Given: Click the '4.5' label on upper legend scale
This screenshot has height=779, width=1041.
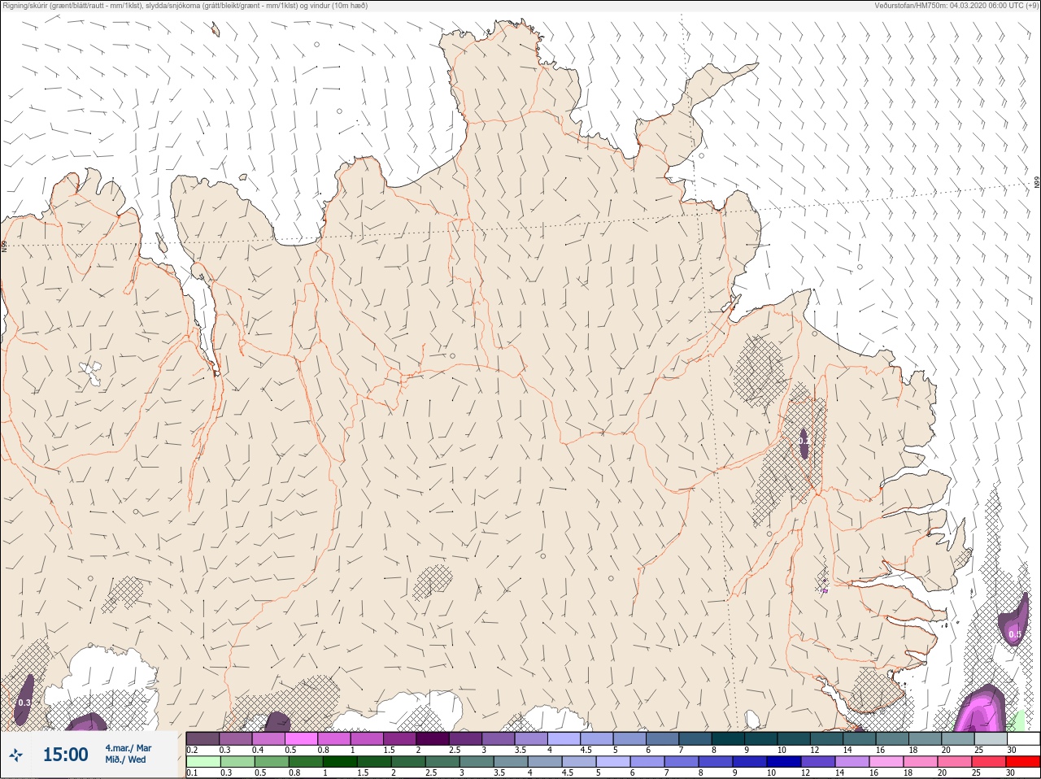Looking at the screenshot, I should coord(586,750).
